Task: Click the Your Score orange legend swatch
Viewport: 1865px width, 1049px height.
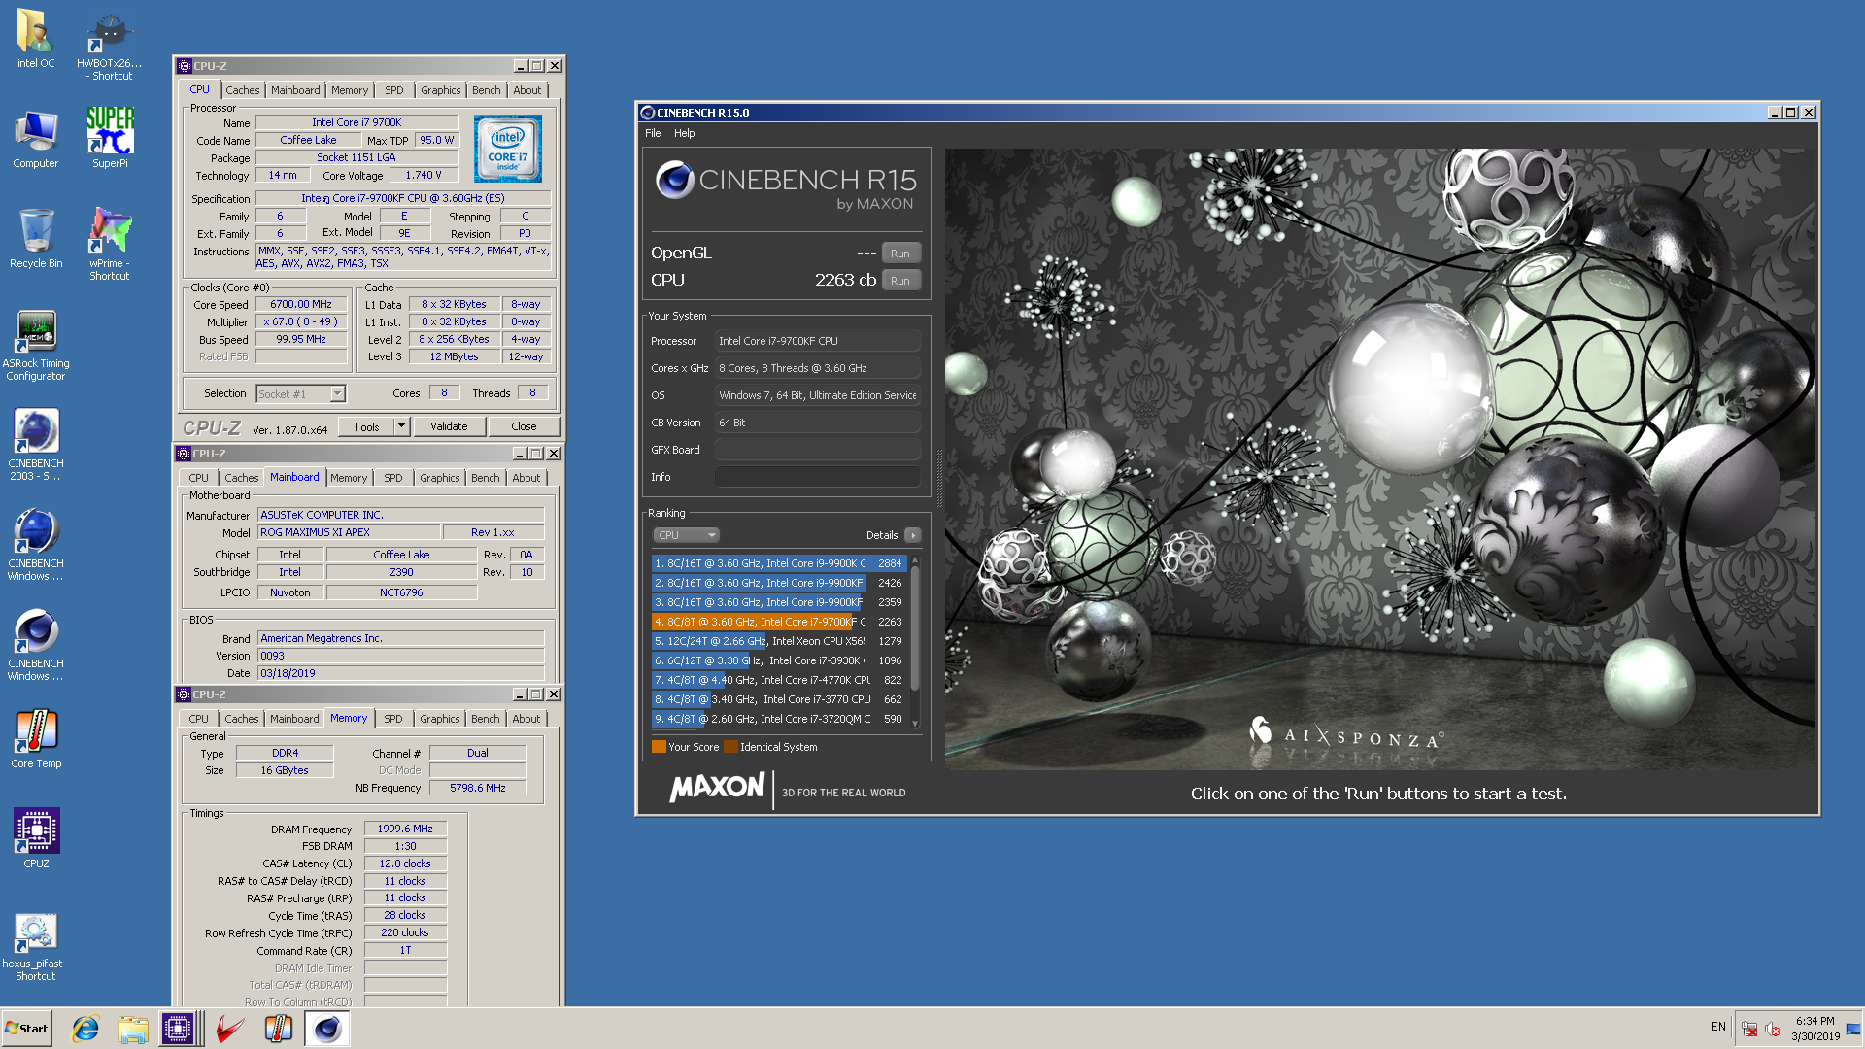Action: click(659, 747)
